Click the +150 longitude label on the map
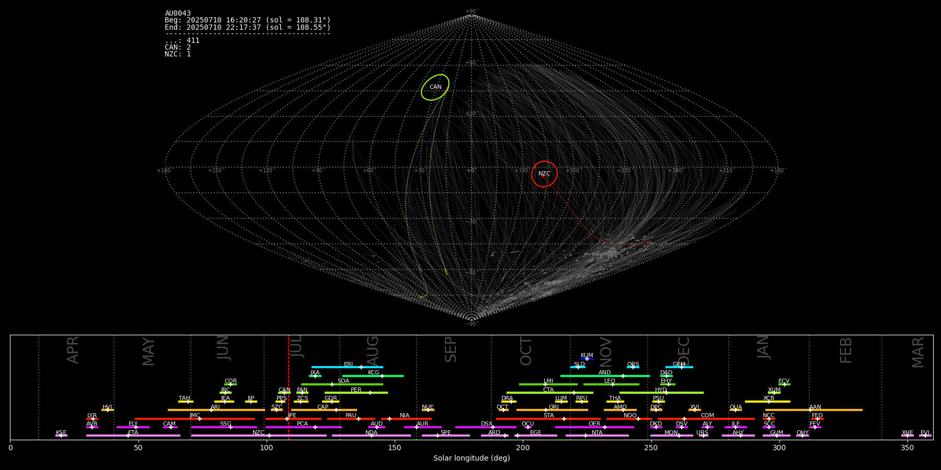Screen dimensions: 941x470 point(215,170)
